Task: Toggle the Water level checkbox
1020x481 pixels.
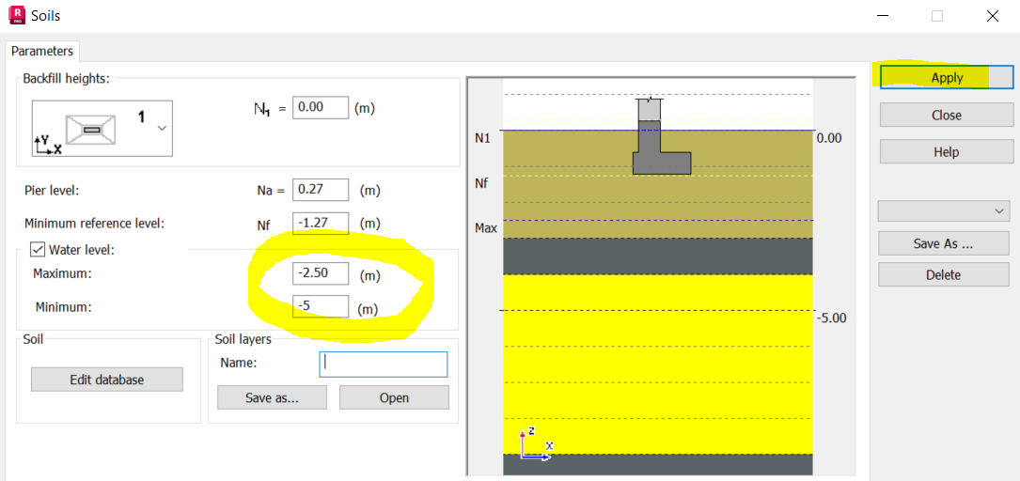Action: coord(39,249)
